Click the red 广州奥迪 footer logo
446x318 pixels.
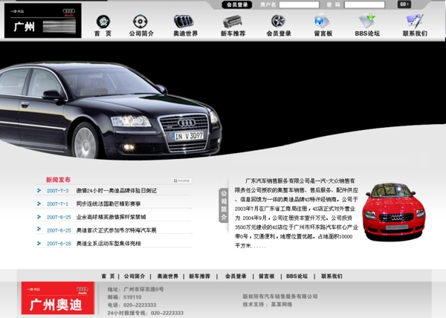(58, 298)
